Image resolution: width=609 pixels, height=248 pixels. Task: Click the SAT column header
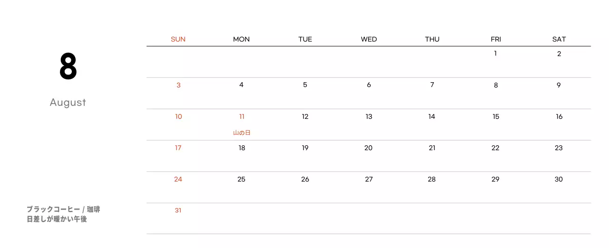(x=559, y=39)
